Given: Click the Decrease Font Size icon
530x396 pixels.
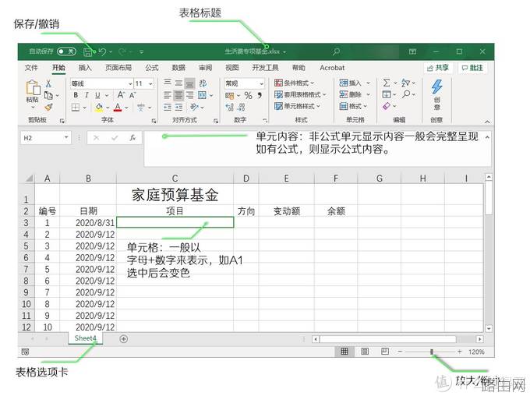Looking at the screenshot, I should coord(132,95).
